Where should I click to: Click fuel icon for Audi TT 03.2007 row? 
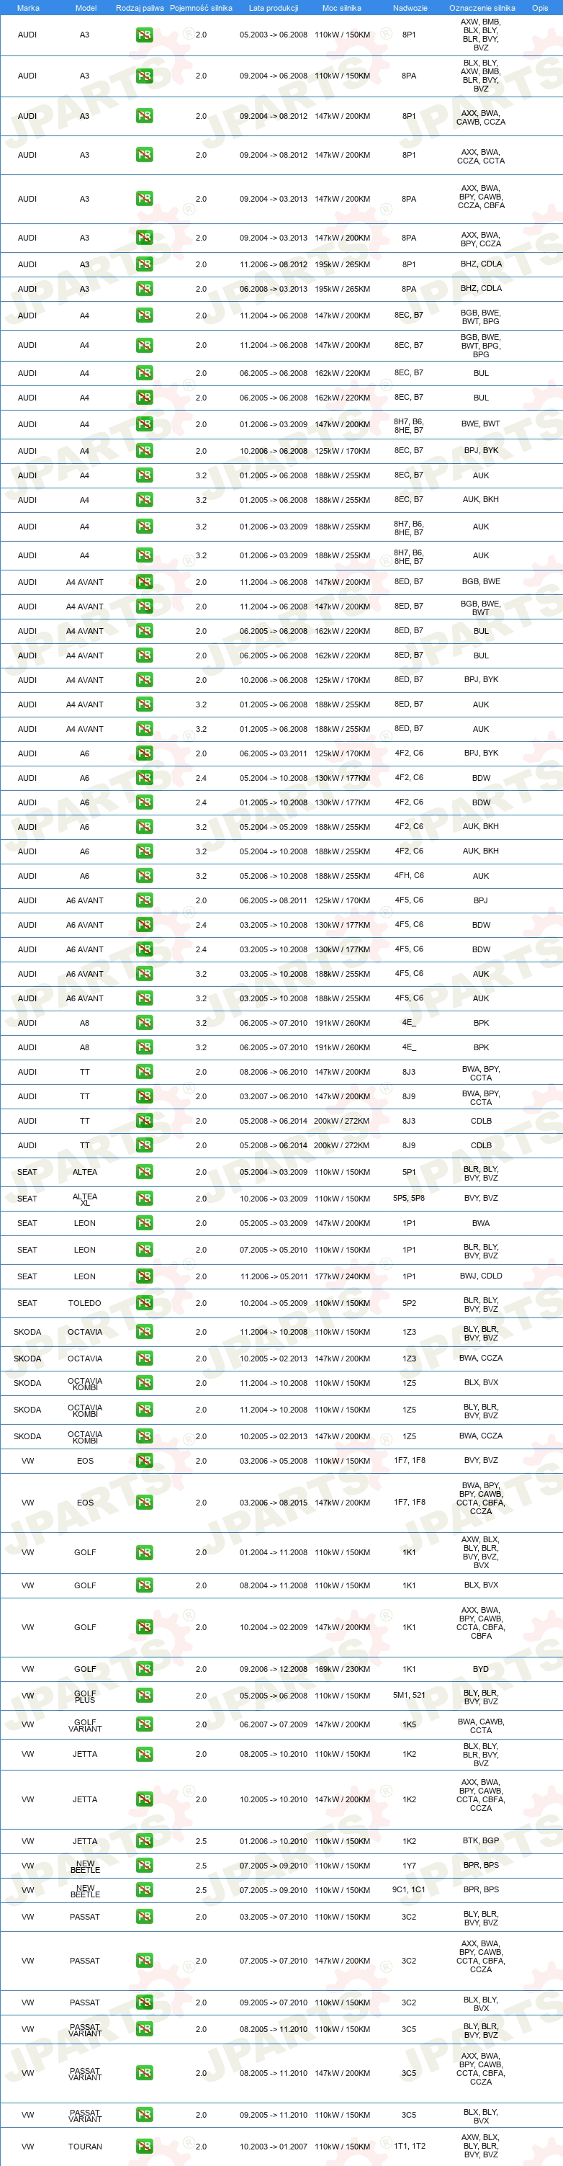point(145,1097)
